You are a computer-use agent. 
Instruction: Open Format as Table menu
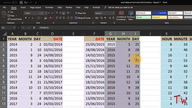(131, 16)
